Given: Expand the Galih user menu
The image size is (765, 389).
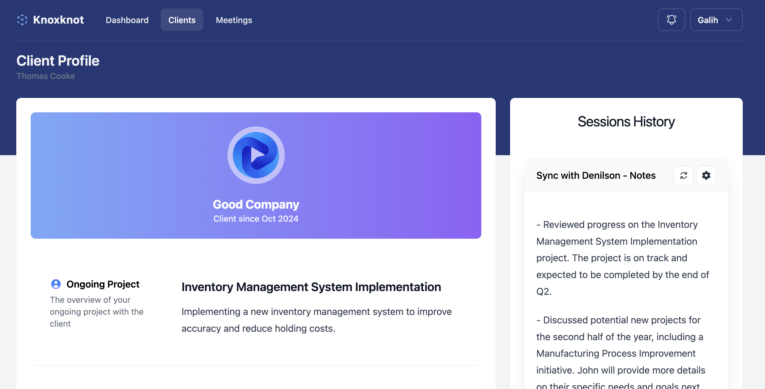Looking at the screenshot, I should tap(716, 20).
